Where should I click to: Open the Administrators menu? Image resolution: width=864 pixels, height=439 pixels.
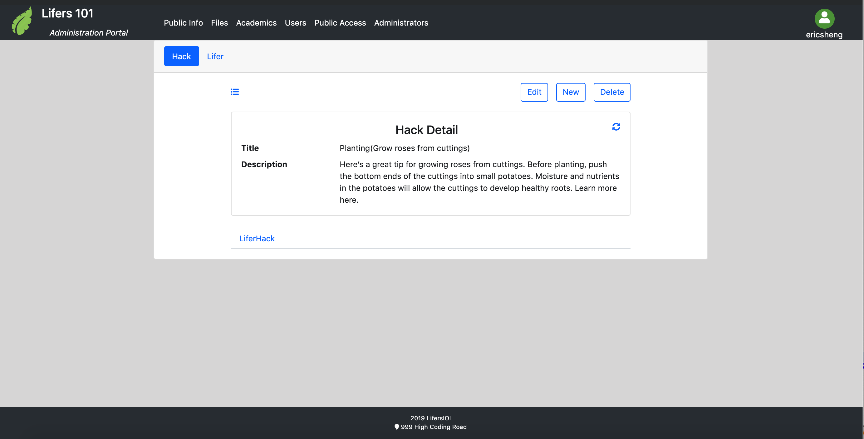point(401,23)
